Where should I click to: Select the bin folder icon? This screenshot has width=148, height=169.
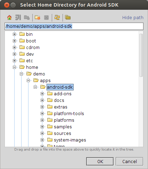click(22, 34)
